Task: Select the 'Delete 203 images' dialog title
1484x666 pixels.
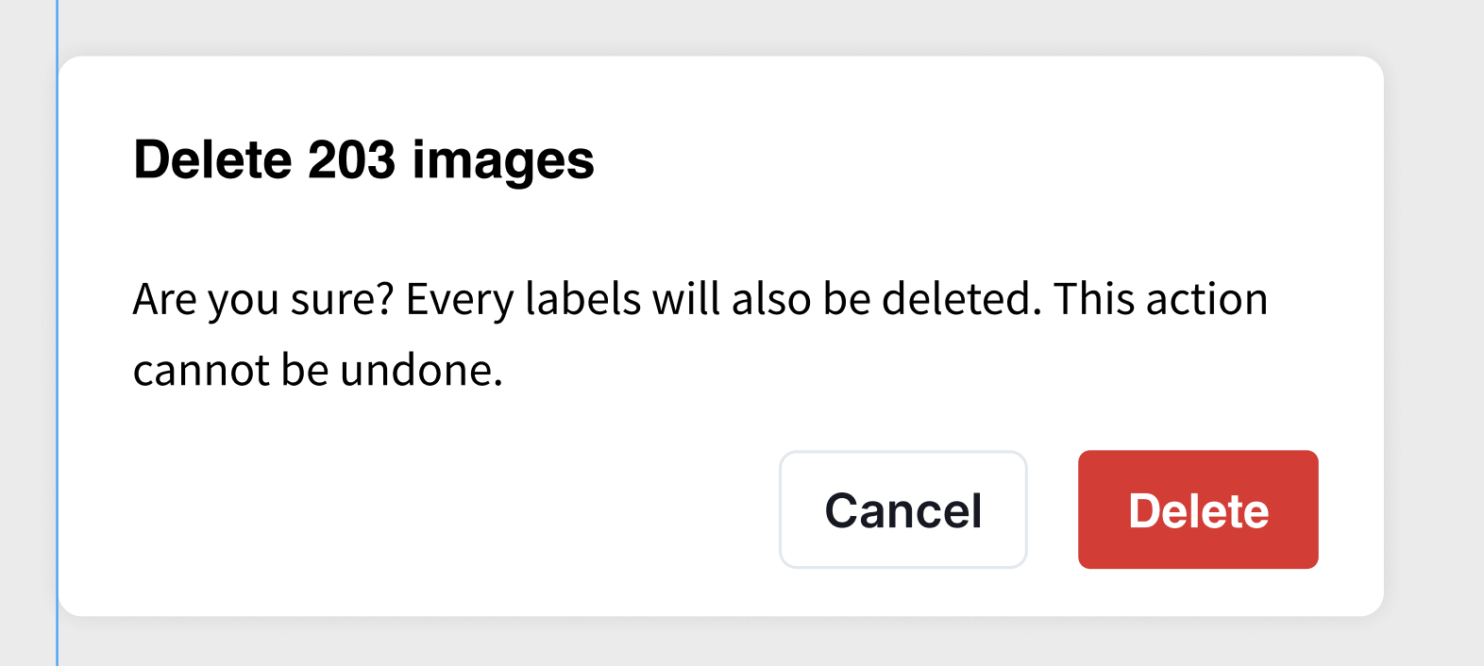Action: [364, 158]
